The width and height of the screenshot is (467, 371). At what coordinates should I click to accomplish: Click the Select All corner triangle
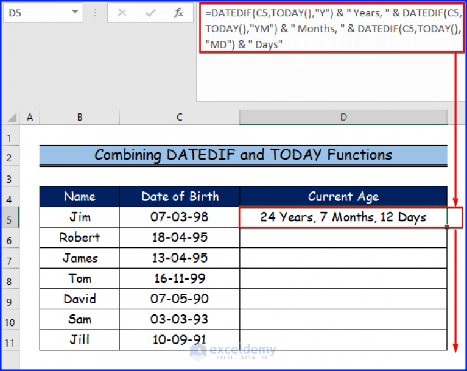coord(12,118)
